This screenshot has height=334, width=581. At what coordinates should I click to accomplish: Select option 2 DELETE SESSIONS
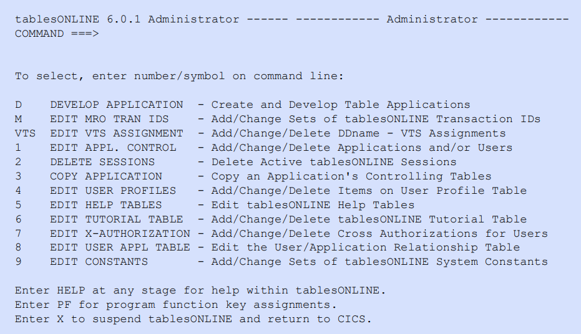click(x=85, y=162)
